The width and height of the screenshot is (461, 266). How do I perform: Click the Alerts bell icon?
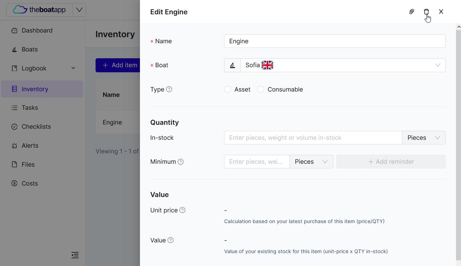click(14, 146)
